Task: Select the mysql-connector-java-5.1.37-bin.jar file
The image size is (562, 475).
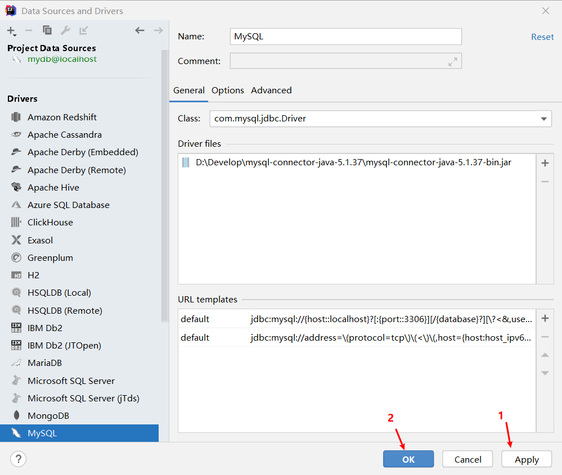Action: tap(357, 162)
